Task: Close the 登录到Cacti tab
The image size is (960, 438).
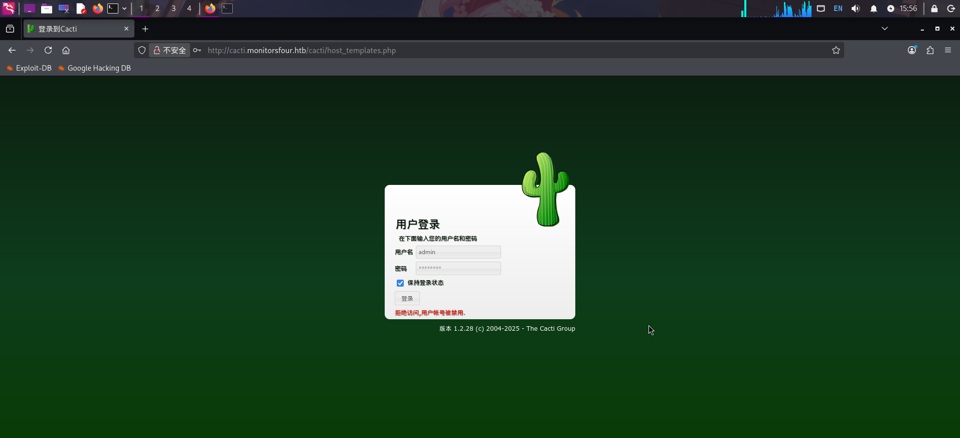Action: pyautogui.click(x=126, y=29)
